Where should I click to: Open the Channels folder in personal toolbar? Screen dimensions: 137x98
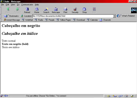105,20
